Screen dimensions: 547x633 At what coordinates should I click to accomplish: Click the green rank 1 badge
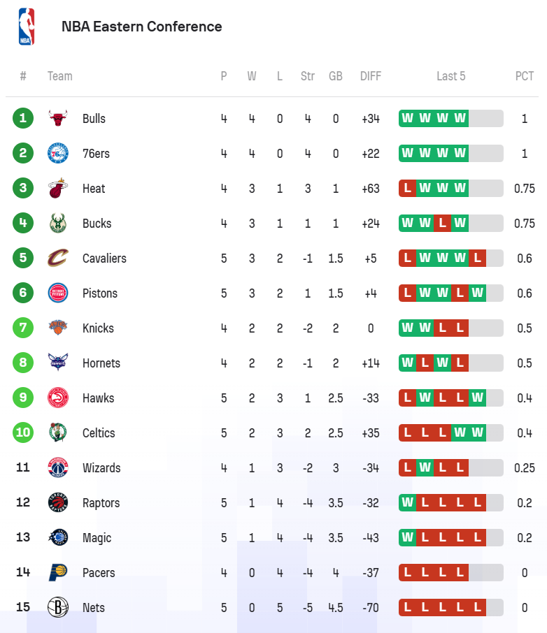pos(23,118)
